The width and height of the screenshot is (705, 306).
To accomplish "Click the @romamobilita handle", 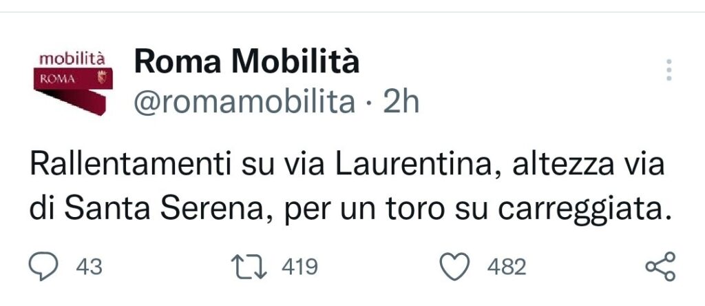I will point(244,102).
